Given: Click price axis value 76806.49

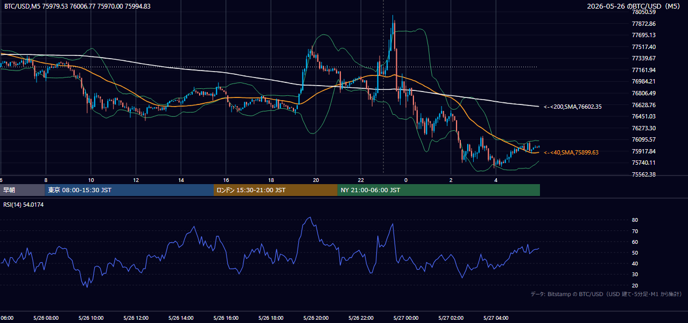Looking at the screenshot, I should tap(643, 93).
